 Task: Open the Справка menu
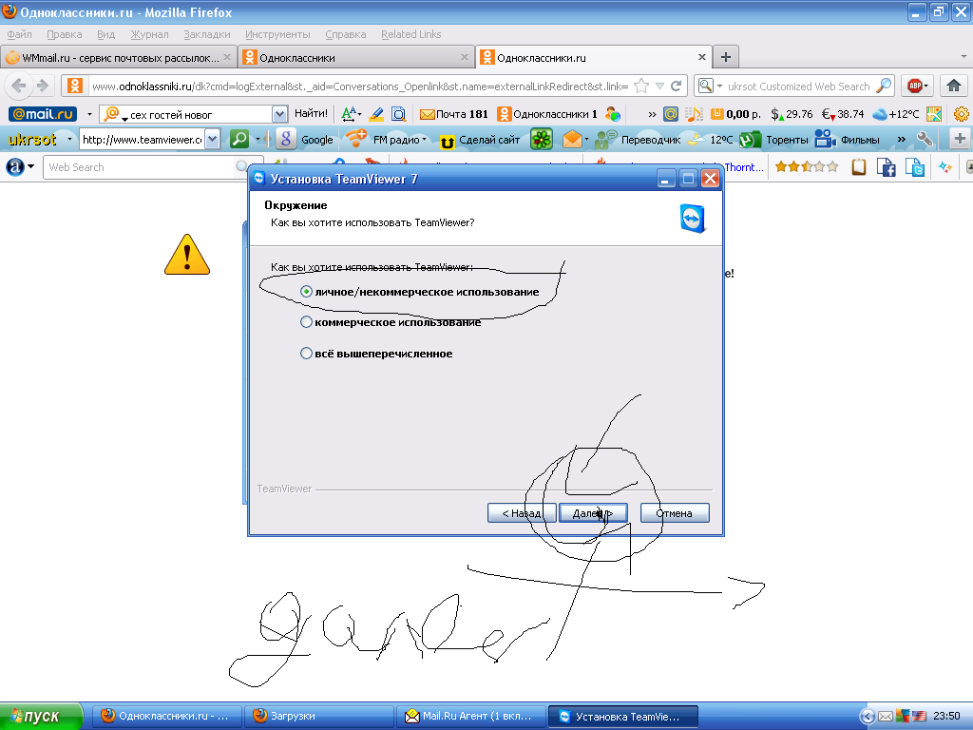coord(346,34)
